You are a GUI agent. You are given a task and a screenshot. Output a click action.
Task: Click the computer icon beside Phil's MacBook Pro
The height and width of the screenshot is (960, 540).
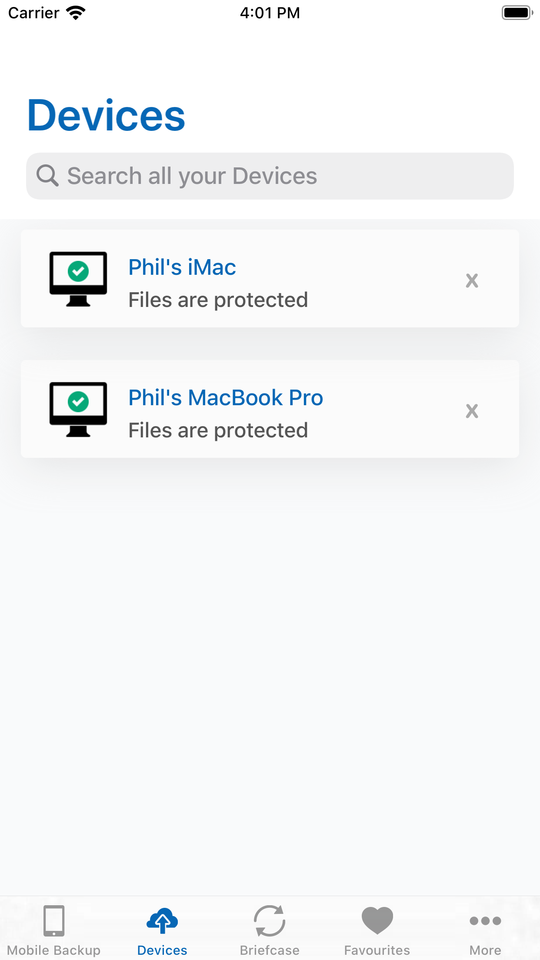tap(78, 409)
